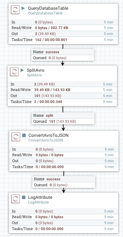Click the ConvertAvroToJSON processor icon
The height and width of the screenshot is (237, 123).
[16, 137]
